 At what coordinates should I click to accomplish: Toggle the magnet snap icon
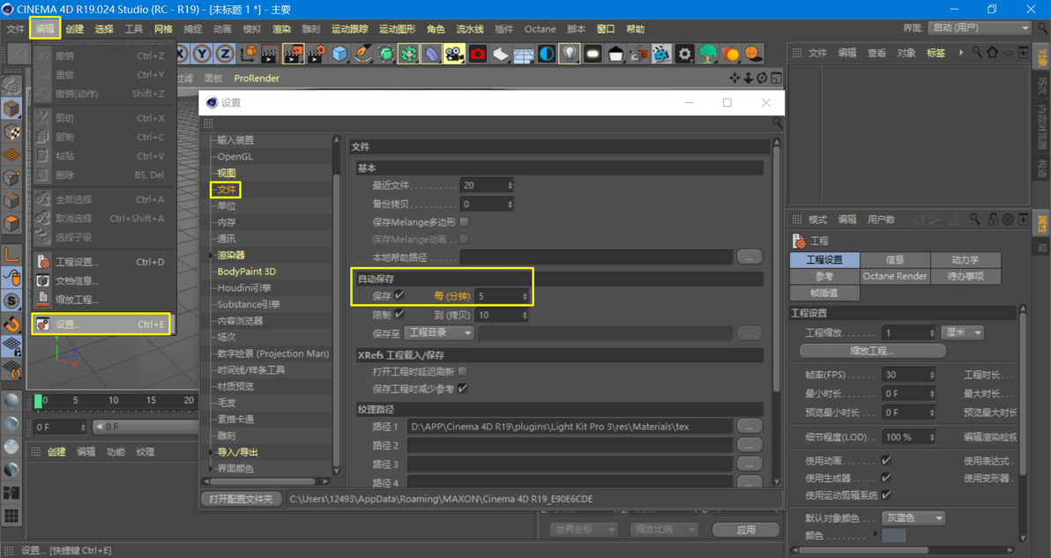(11, 324)
